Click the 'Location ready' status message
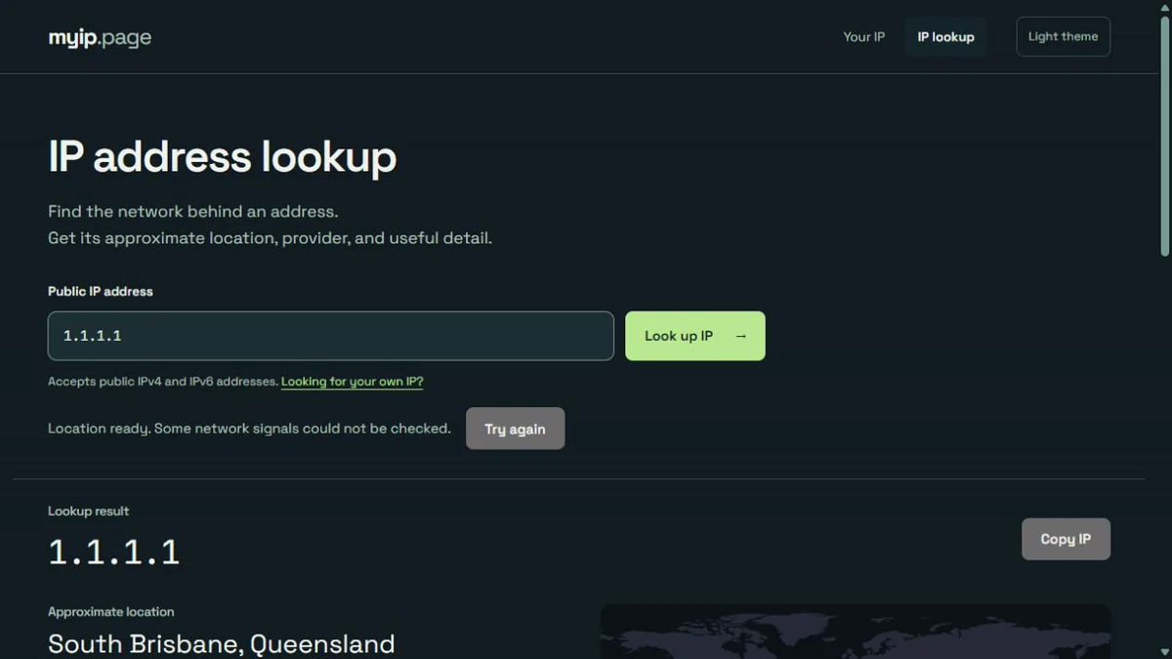 pyautogui.click(x=249, y=429)
